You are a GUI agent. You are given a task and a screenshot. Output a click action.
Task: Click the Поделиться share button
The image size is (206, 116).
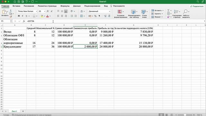tap(197, 6)
